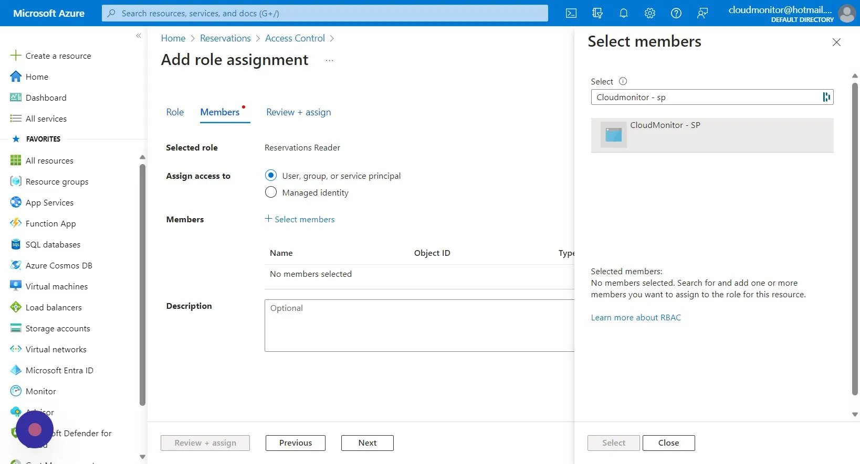The width and height of the screenshot is (860, 464).
Task: Click the + Select members link
Action: point(300,219)
